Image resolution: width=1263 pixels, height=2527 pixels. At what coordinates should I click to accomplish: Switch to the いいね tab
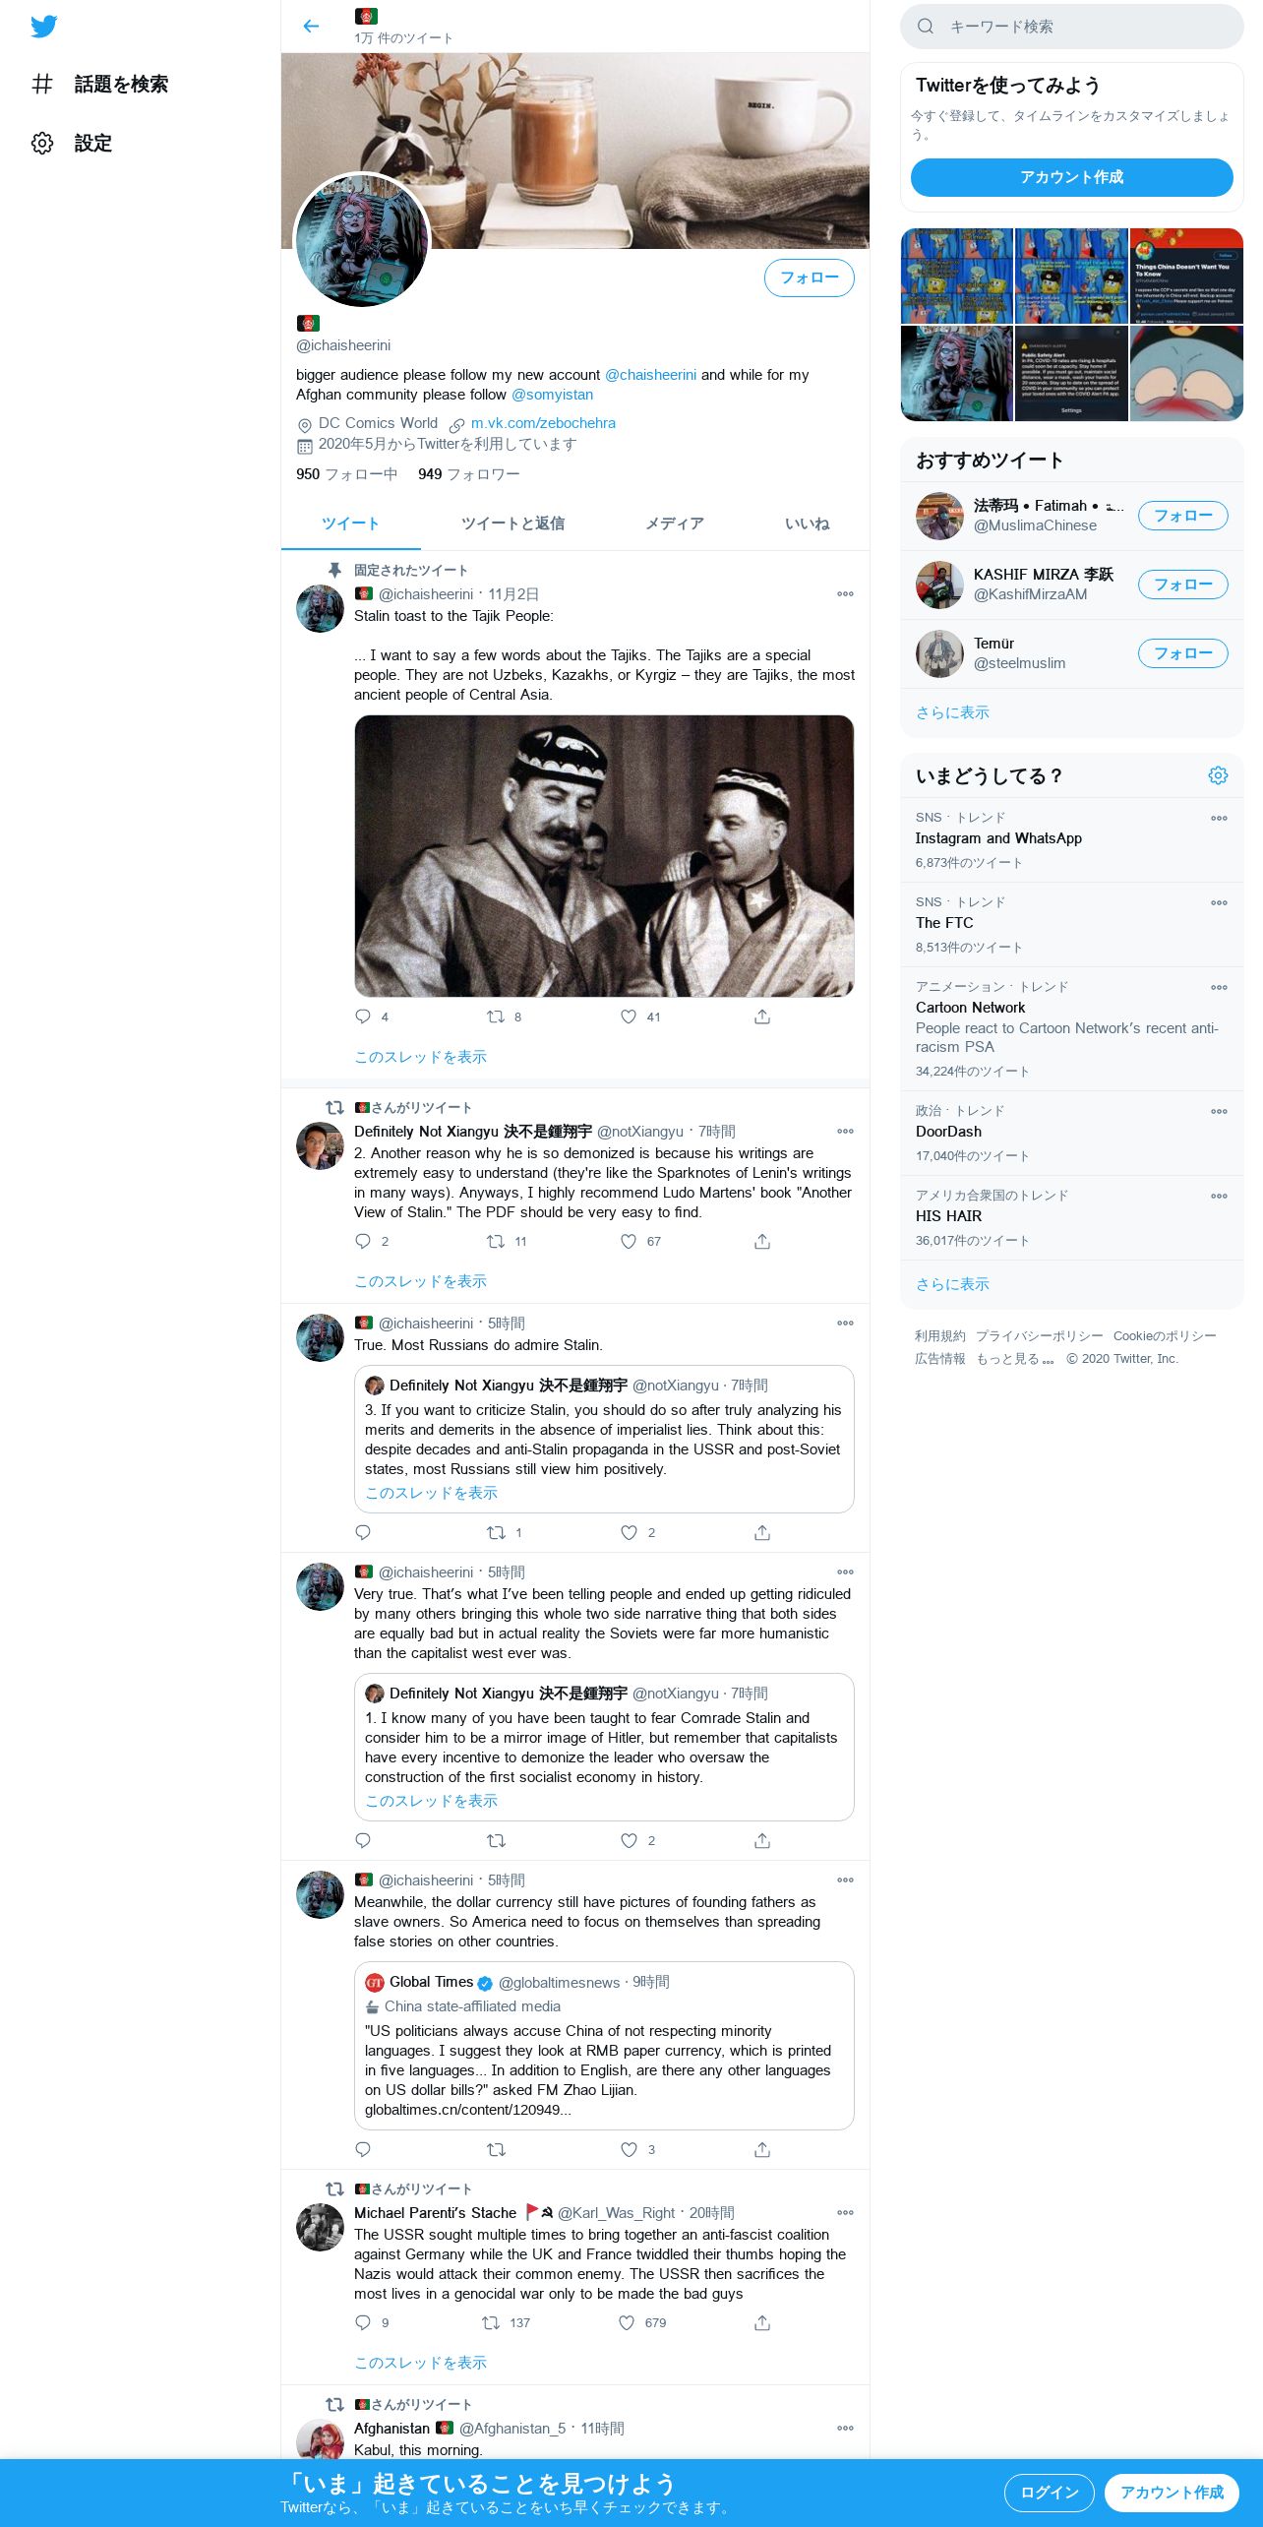tap(807, 524)
